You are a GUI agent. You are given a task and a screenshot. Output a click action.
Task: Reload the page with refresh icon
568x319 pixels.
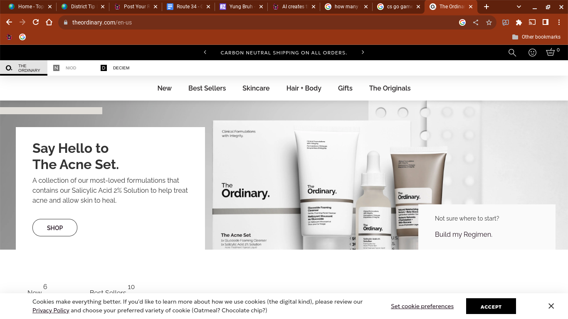click(36, 22)
